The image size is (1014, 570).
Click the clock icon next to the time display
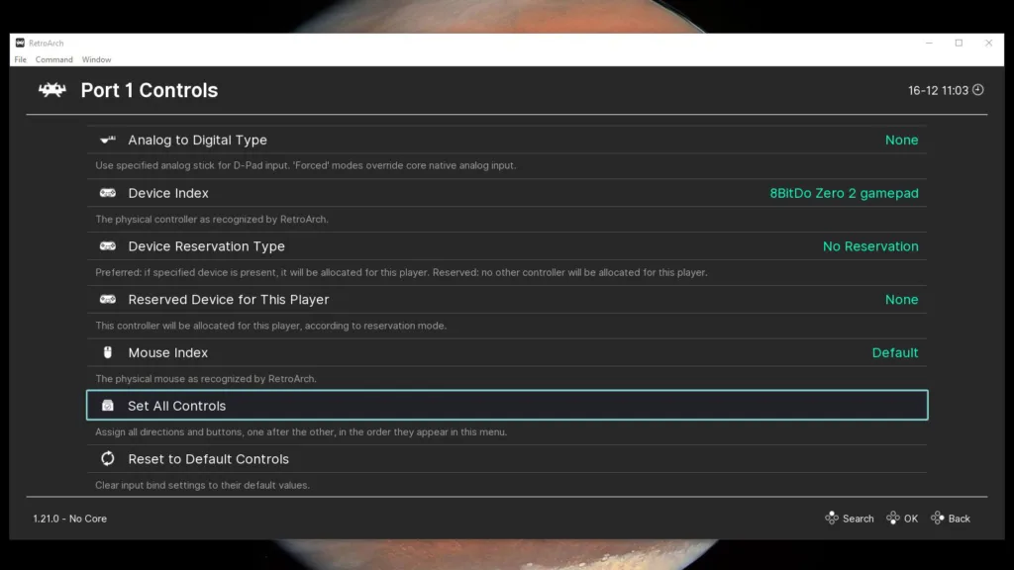[x=976, y=90]
